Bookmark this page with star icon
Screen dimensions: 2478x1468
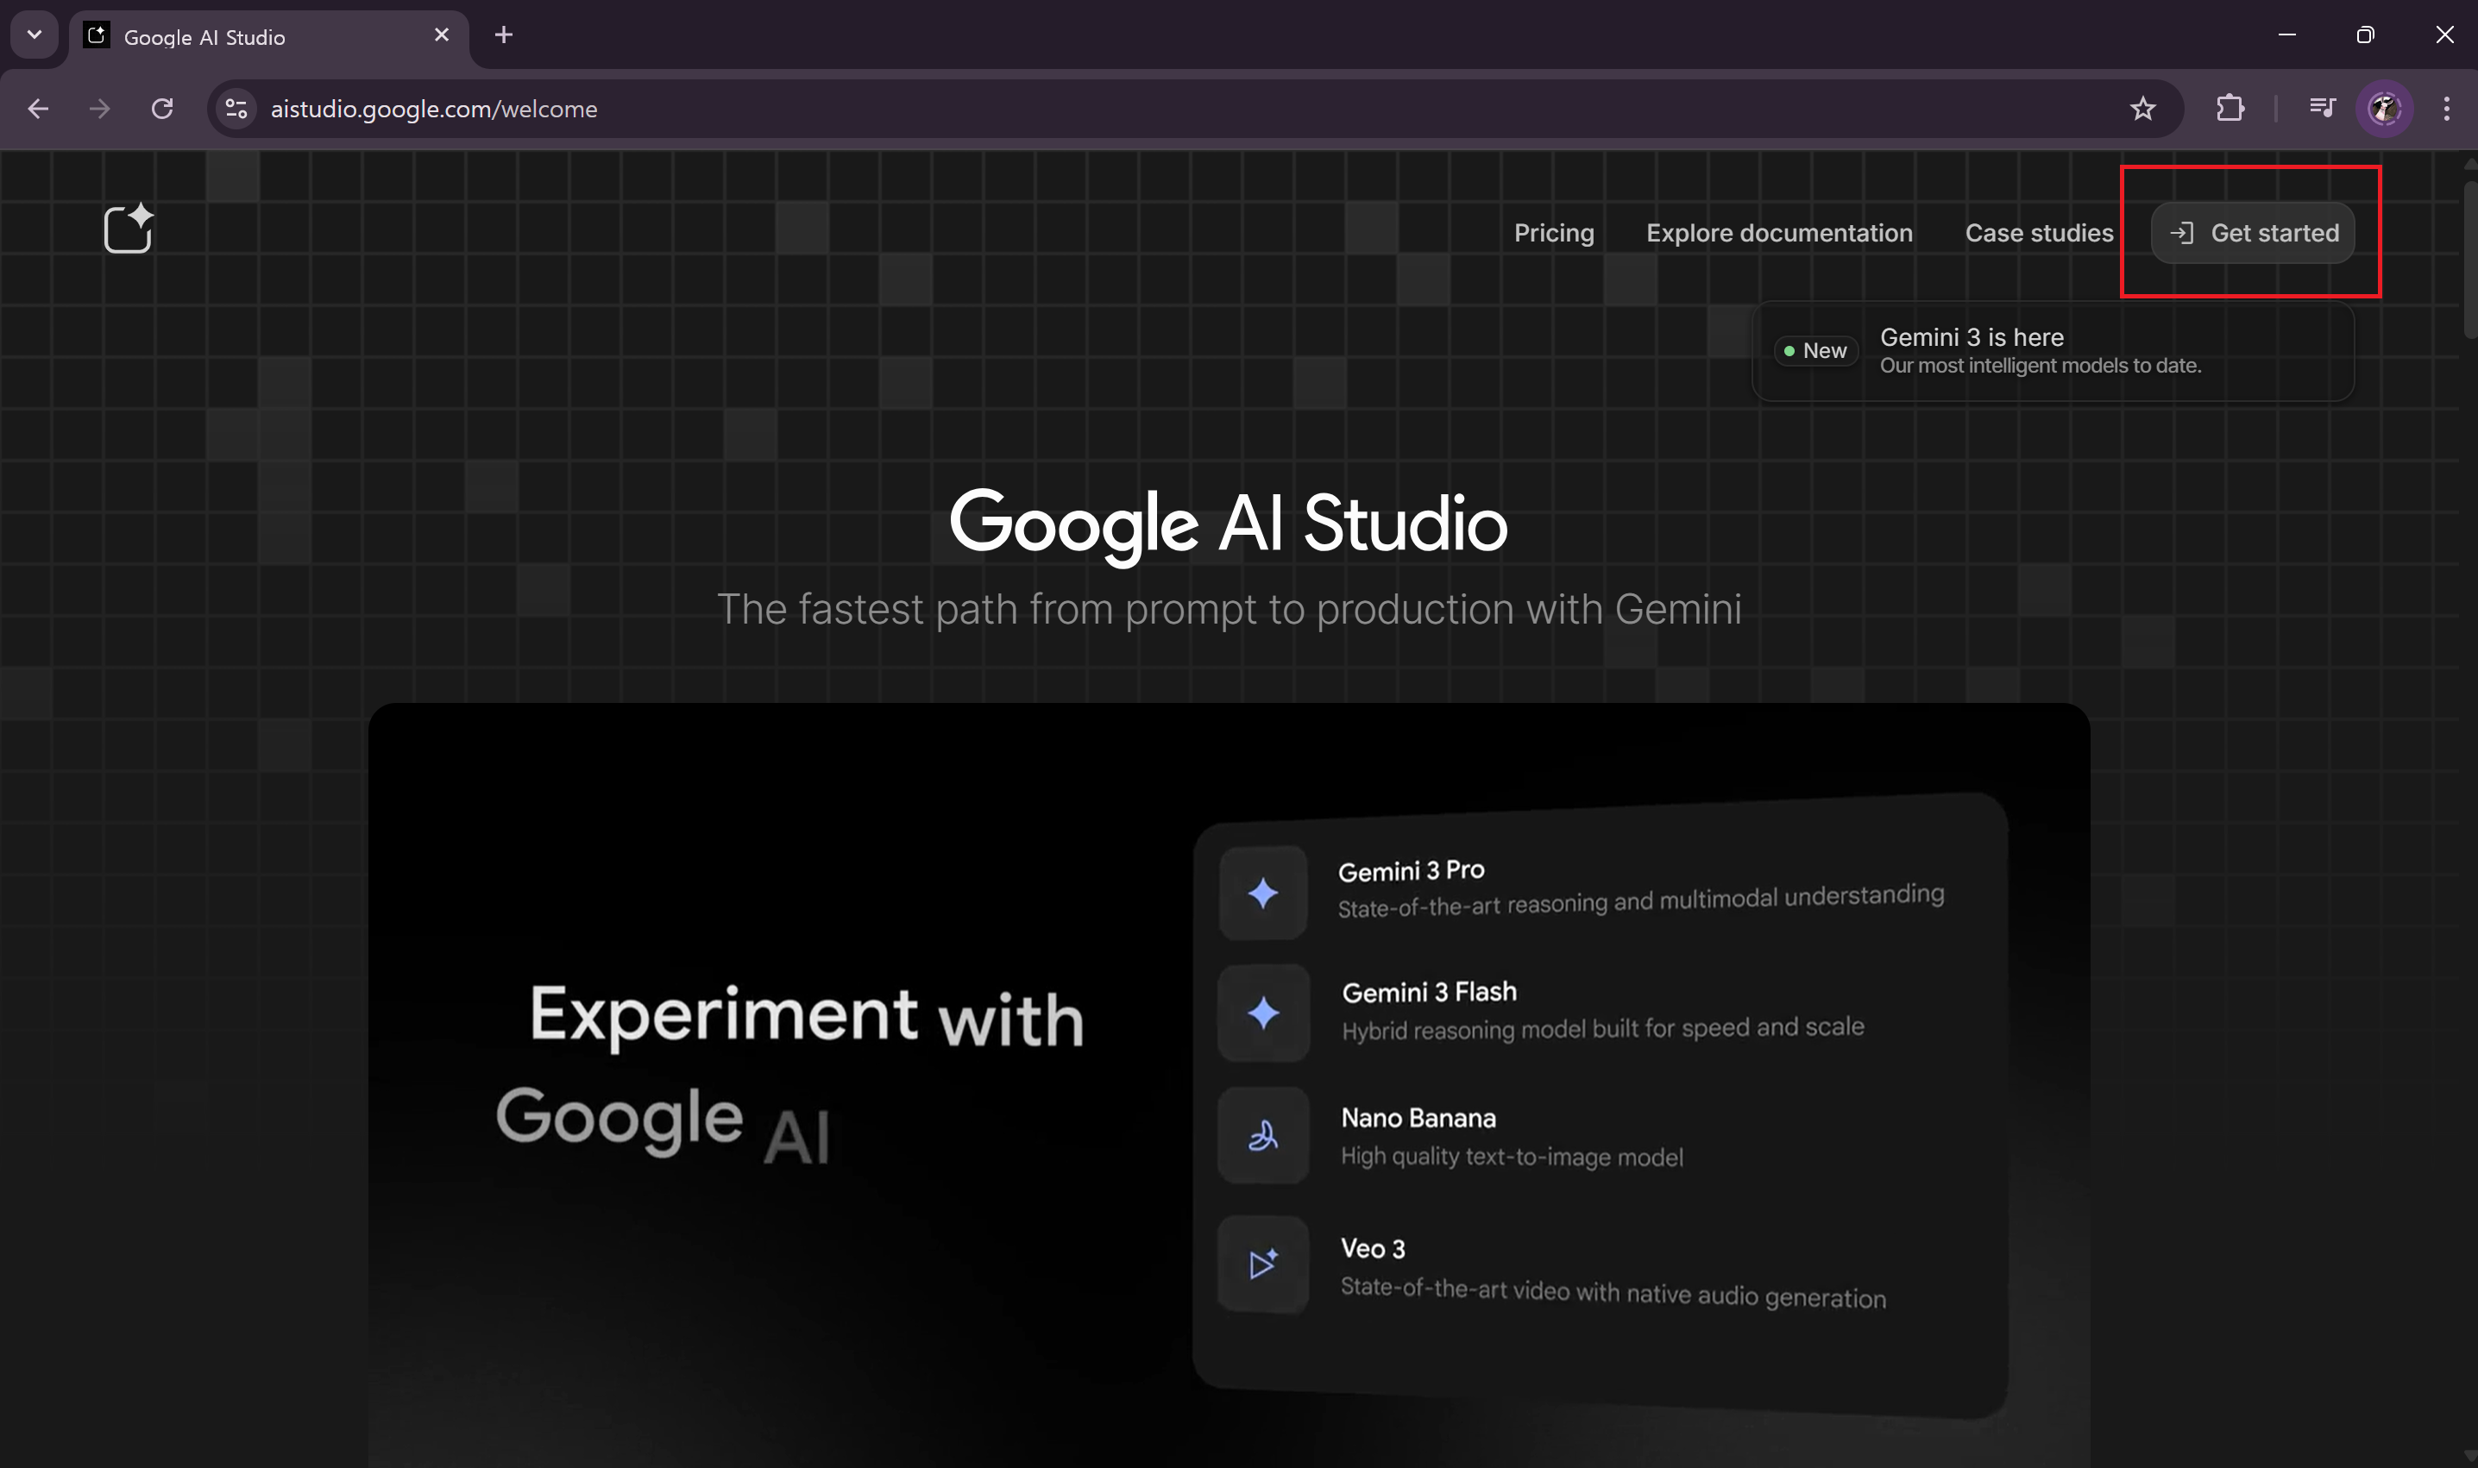(x=2142, y=109)
